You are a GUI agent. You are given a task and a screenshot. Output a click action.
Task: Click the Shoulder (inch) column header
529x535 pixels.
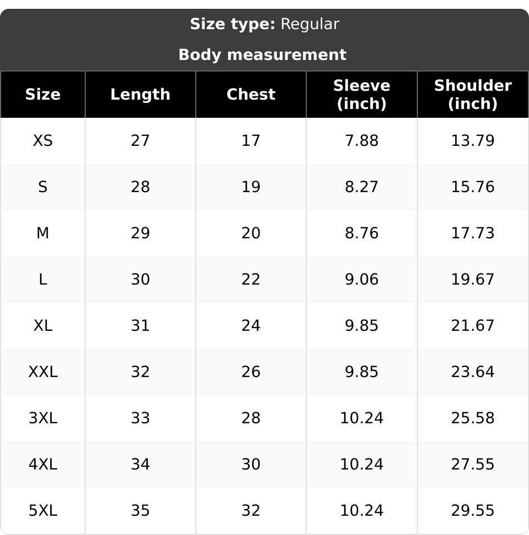pos(473,94)
